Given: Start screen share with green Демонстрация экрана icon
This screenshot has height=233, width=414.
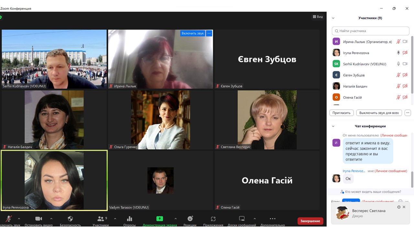Looking at the screenshot, I should [159, 219].
